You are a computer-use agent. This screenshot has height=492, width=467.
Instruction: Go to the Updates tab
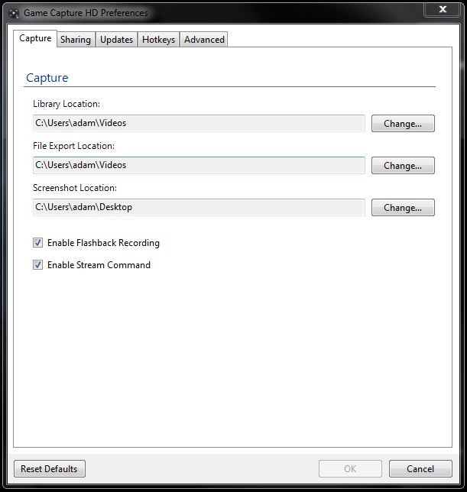point(116,40)
